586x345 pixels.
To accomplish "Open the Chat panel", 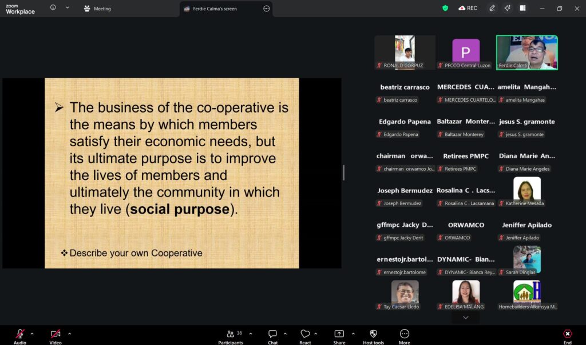I will tap(273, 334).
